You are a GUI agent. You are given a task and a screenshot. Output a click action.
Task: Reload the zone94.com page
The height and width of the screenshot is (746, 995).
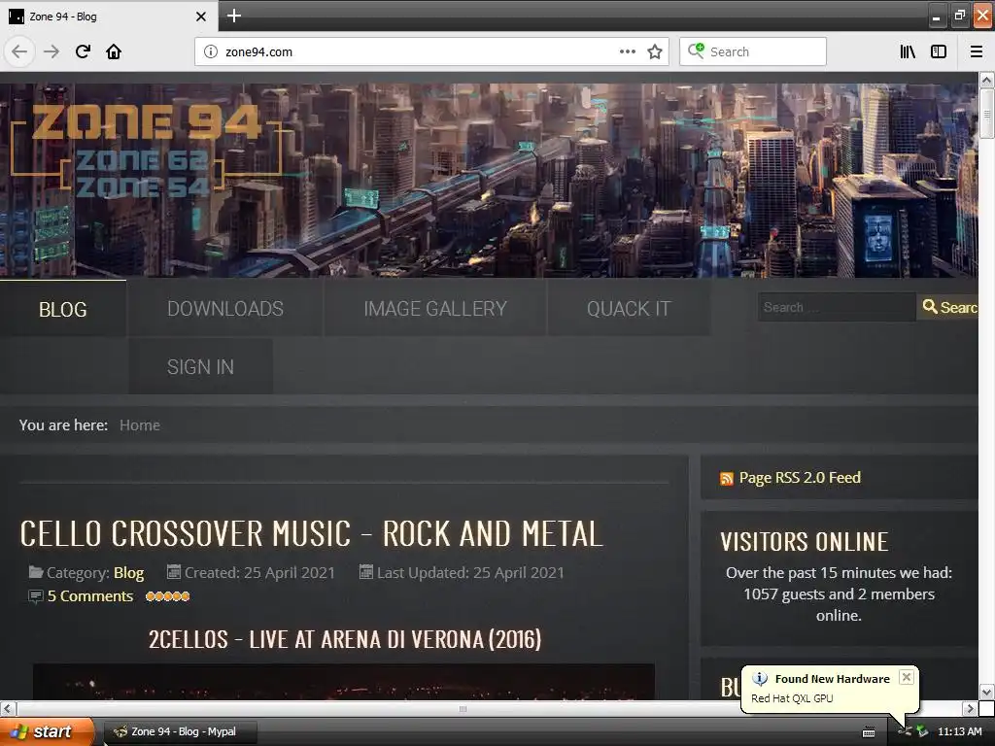(x=84, y=51)
